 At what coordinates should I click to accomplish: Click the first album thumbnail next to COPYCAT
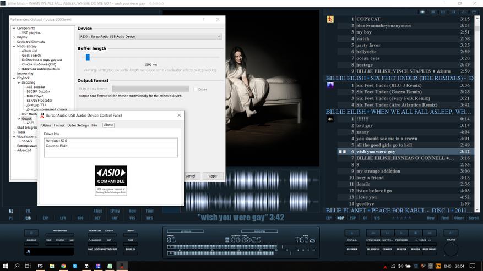point(330,19)
